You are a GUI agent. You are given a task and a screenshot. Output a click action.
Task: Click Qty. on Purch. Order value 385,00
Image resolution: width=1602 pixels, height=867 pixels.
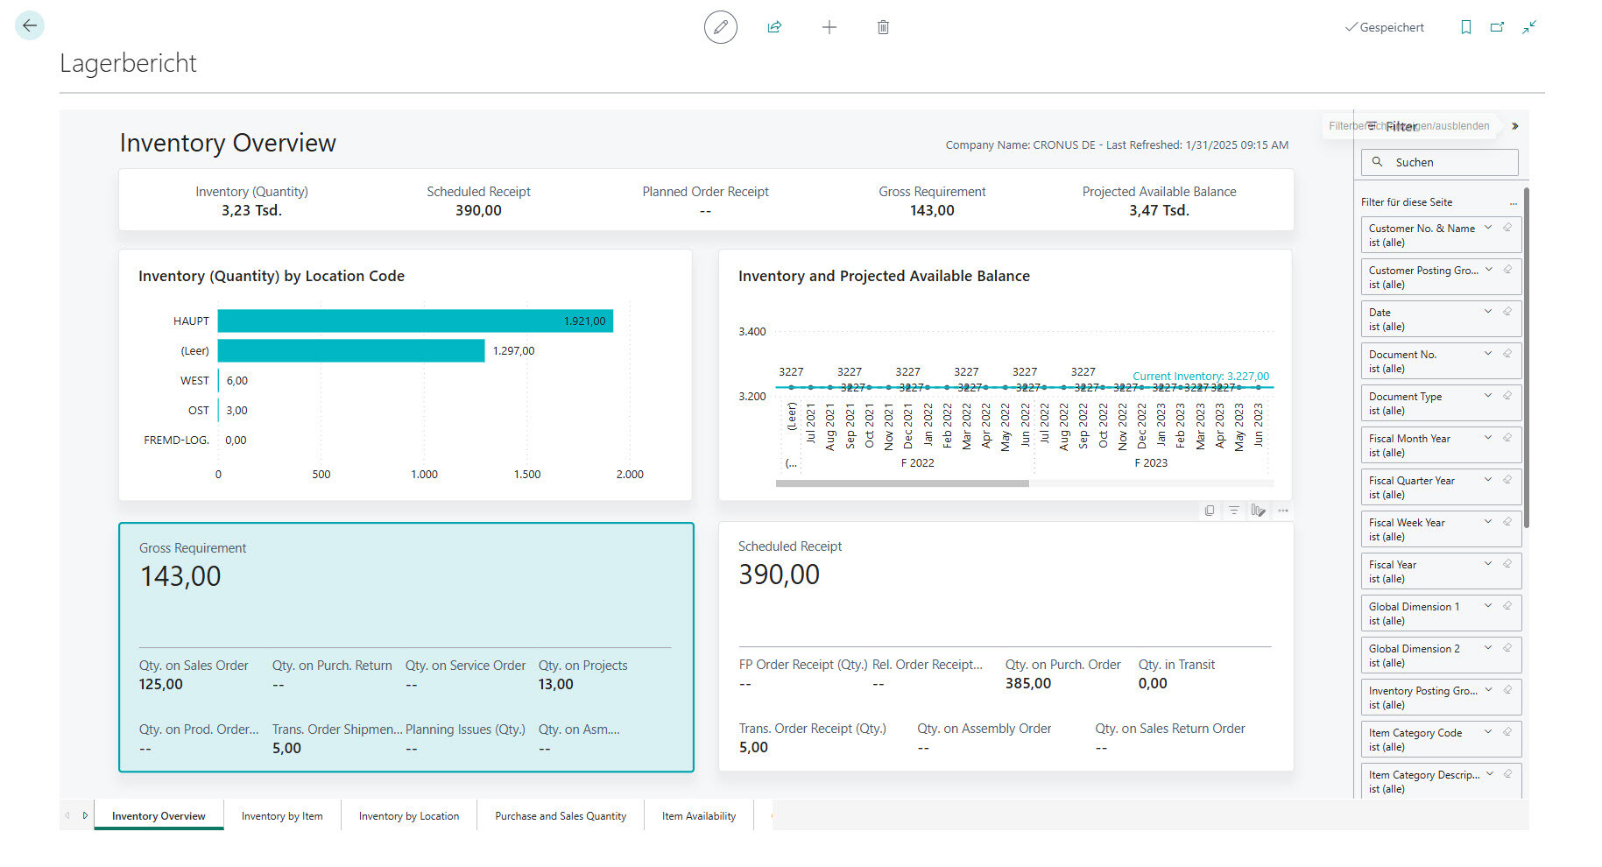click(1028, 684)
